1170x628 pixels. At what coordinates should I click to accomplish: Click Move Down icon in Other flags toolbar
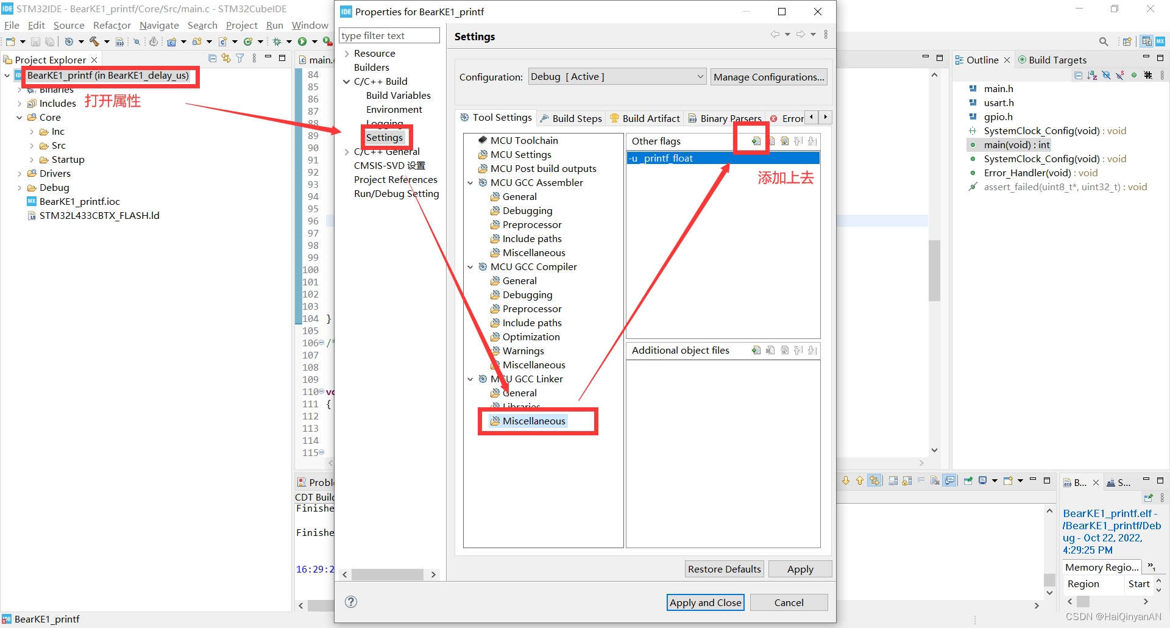(812, 141)
